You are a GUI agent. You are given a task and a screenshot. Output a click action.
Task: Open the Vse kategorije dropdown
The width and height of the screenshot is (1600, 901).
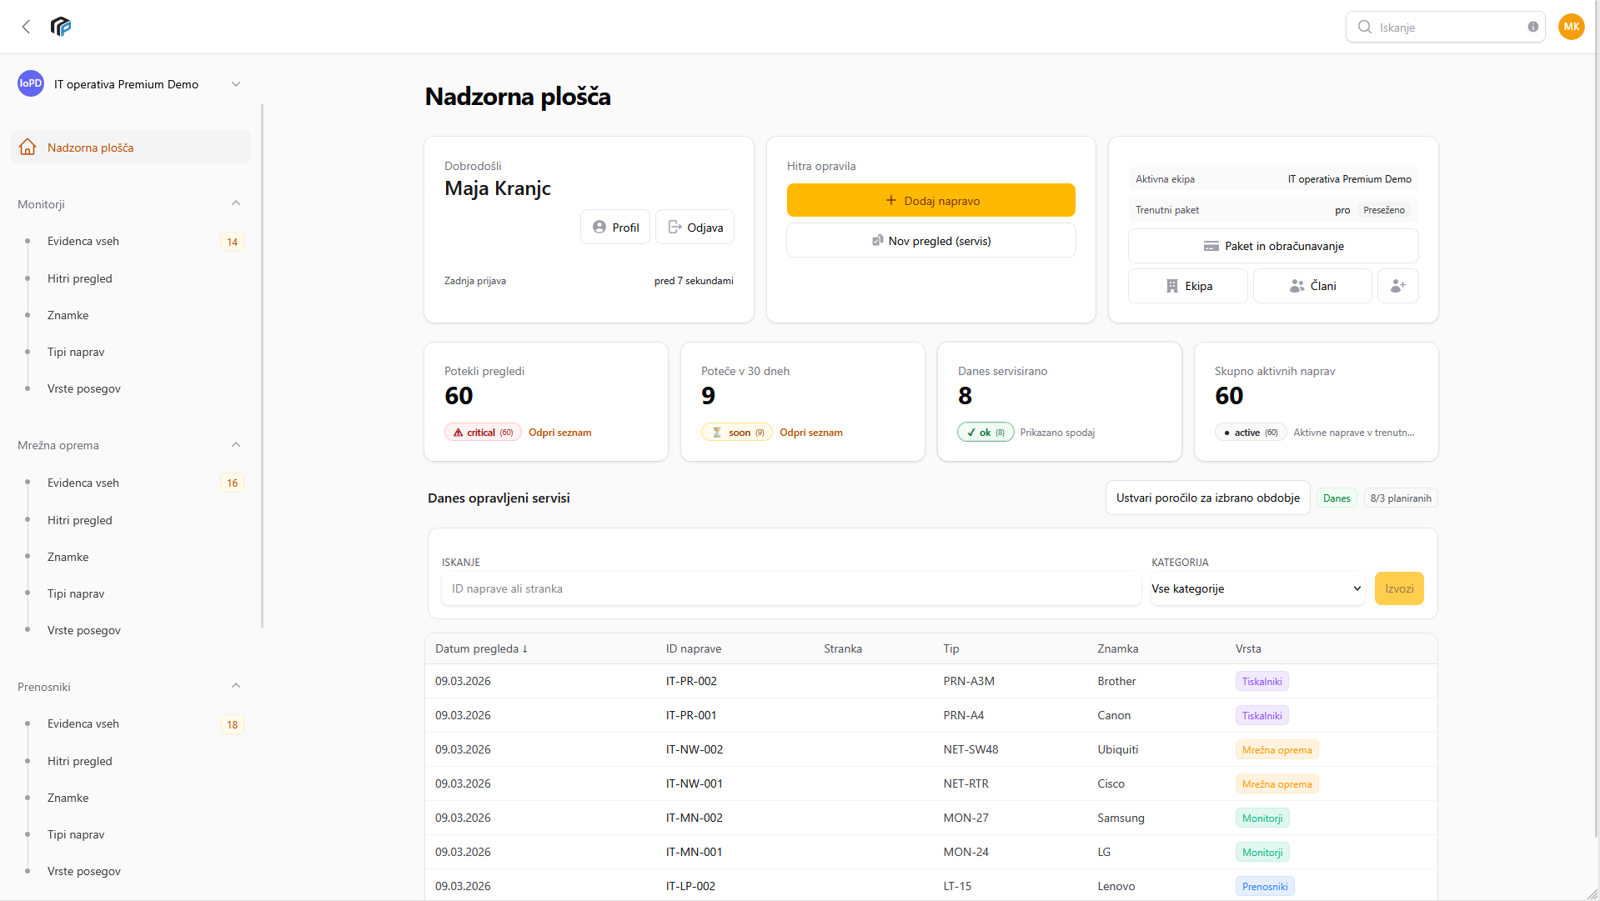(1256, 588)
